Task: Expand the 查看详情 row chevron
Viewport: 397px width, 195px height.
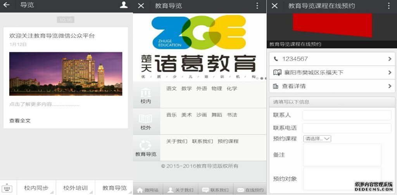Action: (390, 86)
